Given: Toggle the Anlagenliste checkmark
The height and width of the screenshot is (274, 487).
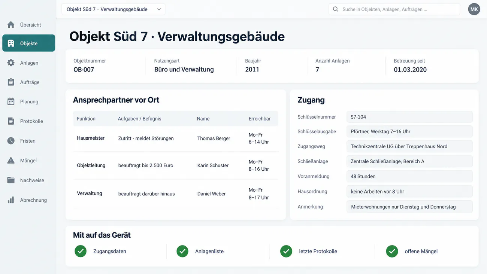Looking at the screenshot, I should 182,251.
